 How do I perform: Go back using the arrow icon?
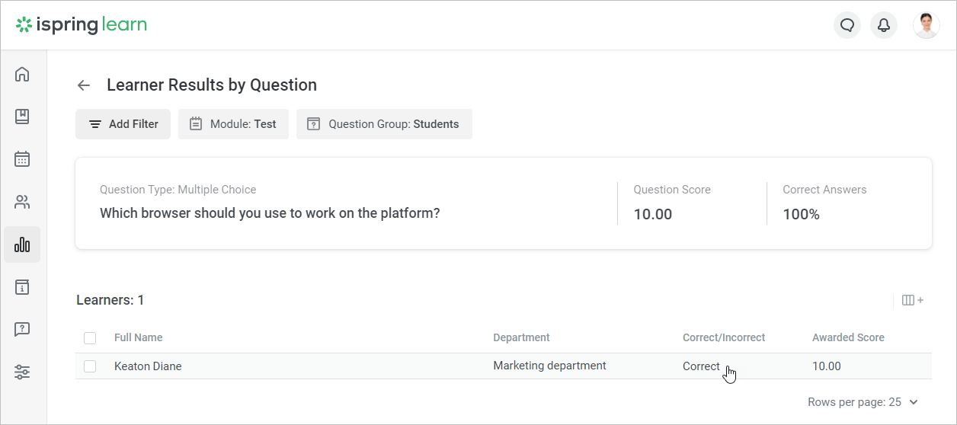pyautogui.click(x=84, y=85)
